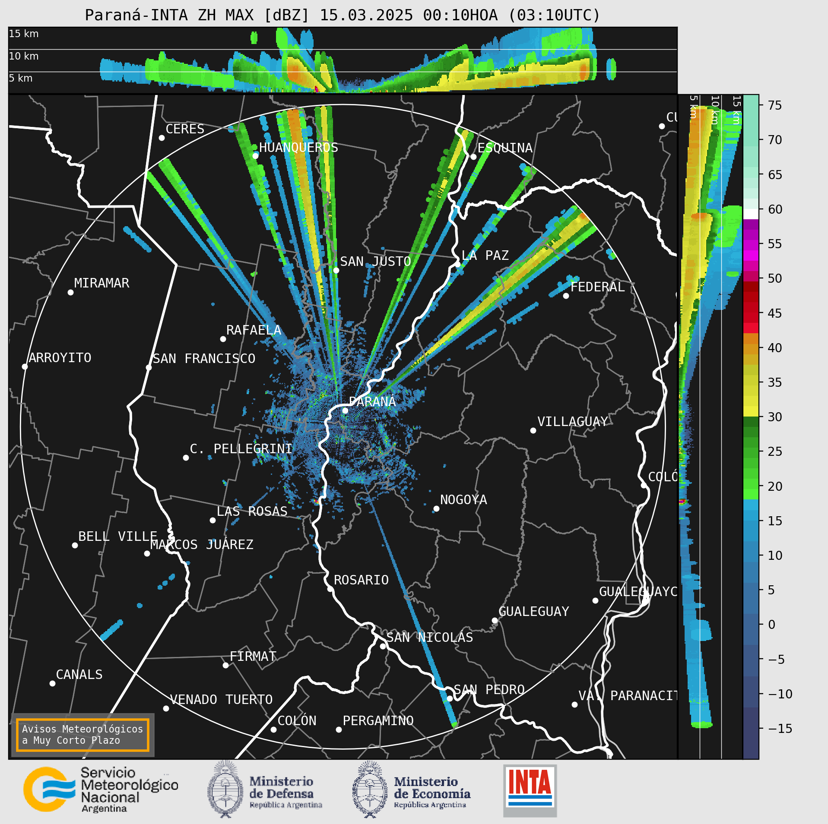Click the white dot marking Villaguay

[x=533, y=430]
